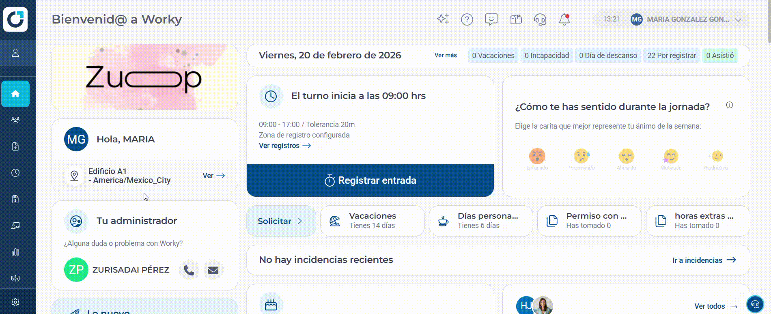This screenshot has width=771, height=314.
Task: Open the hands-with-dollar benefits icon
Action: [x=15, y=278]
